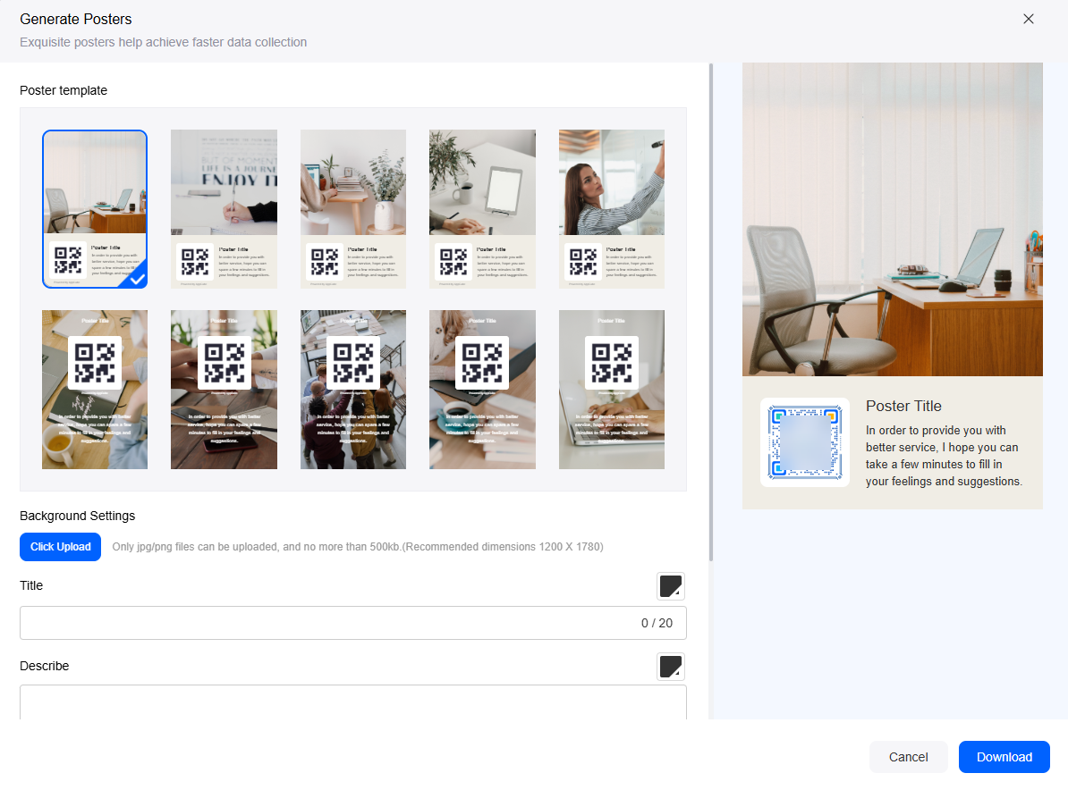The height and width of the screenshot is (790, 1068).
Task: Focus the Describe text area
Action: [x=352, y=702]
